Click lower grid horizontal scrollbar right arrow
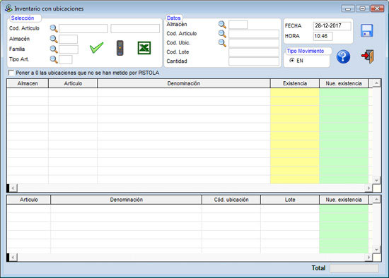This screenshot has height=278, width=389. coord(368,258)
